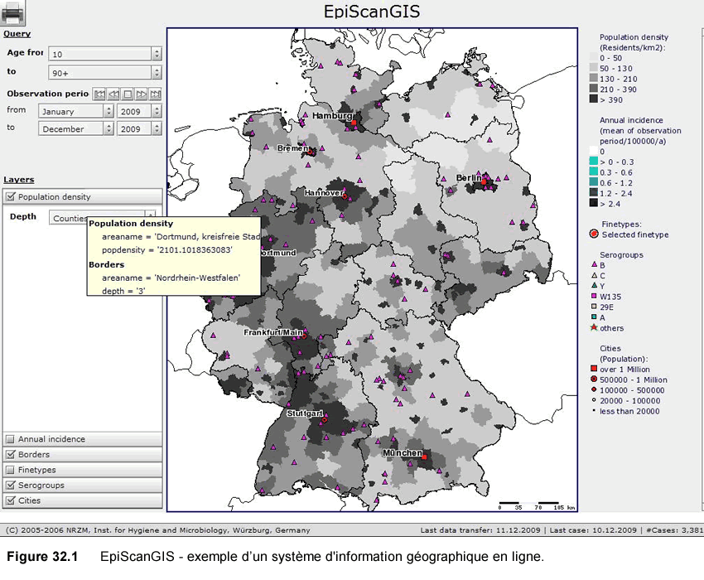The width and height of the screenshot is (704, 580).
Task: Expand the Cities layer panel header
Action: [x=83, y=500]
